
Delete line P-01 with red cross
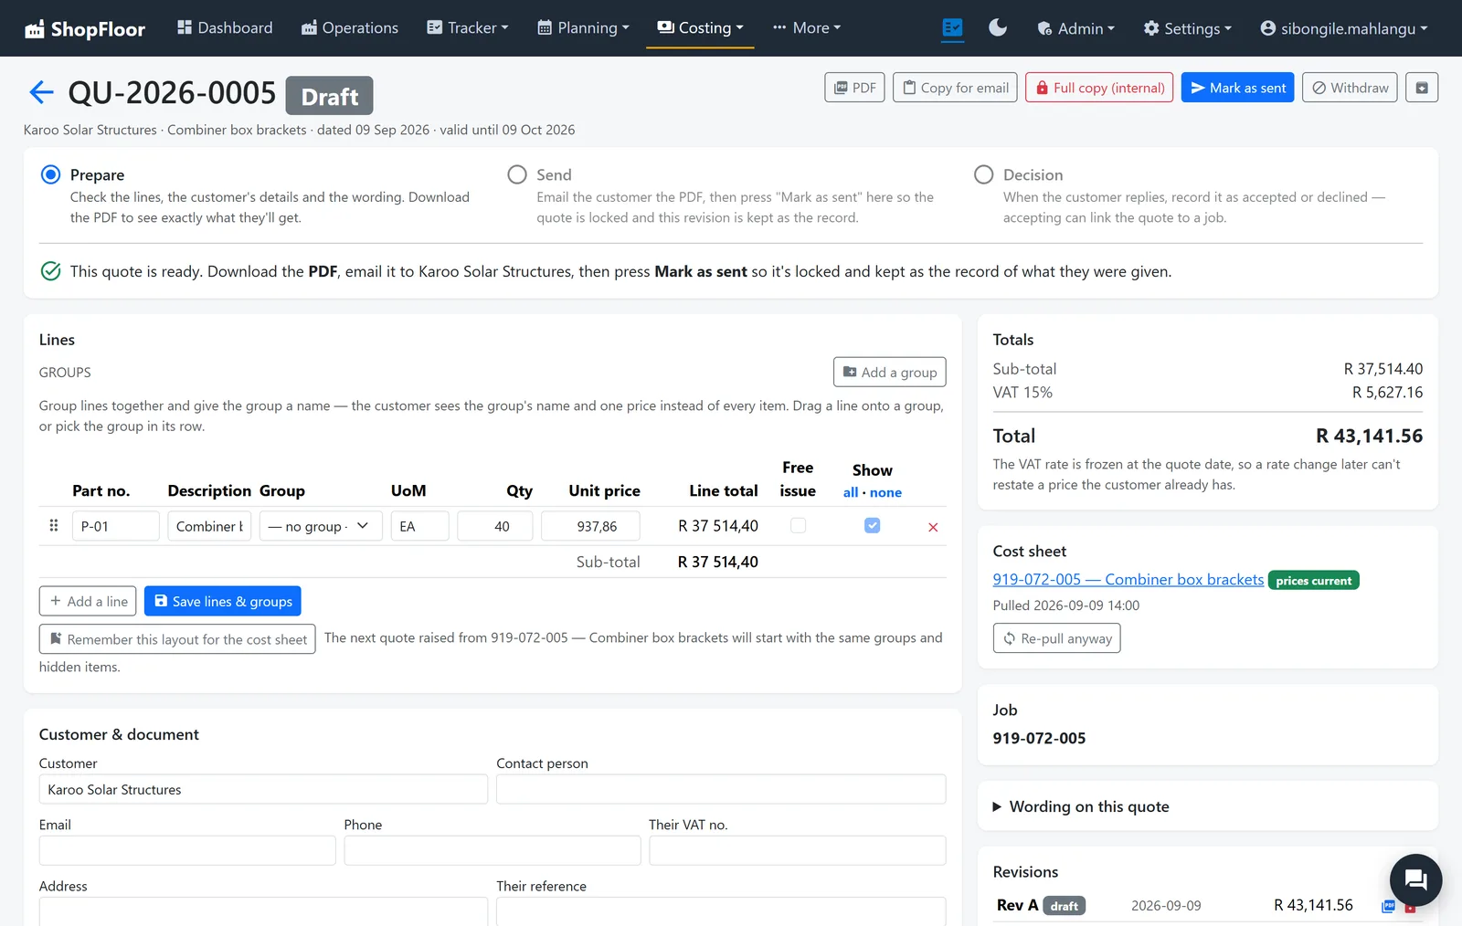933,527
